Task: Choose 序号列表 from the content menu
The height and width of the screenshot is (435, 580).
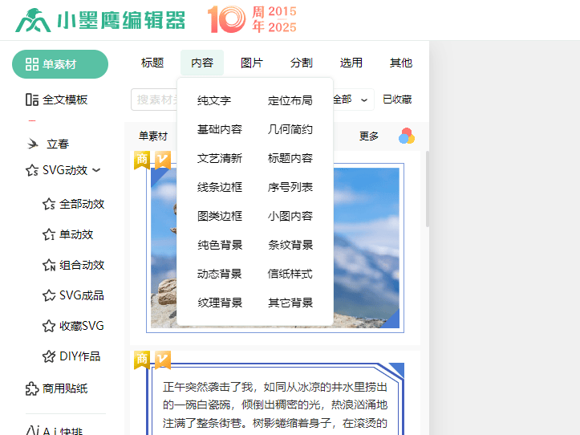Action: [x=290, y=187]
